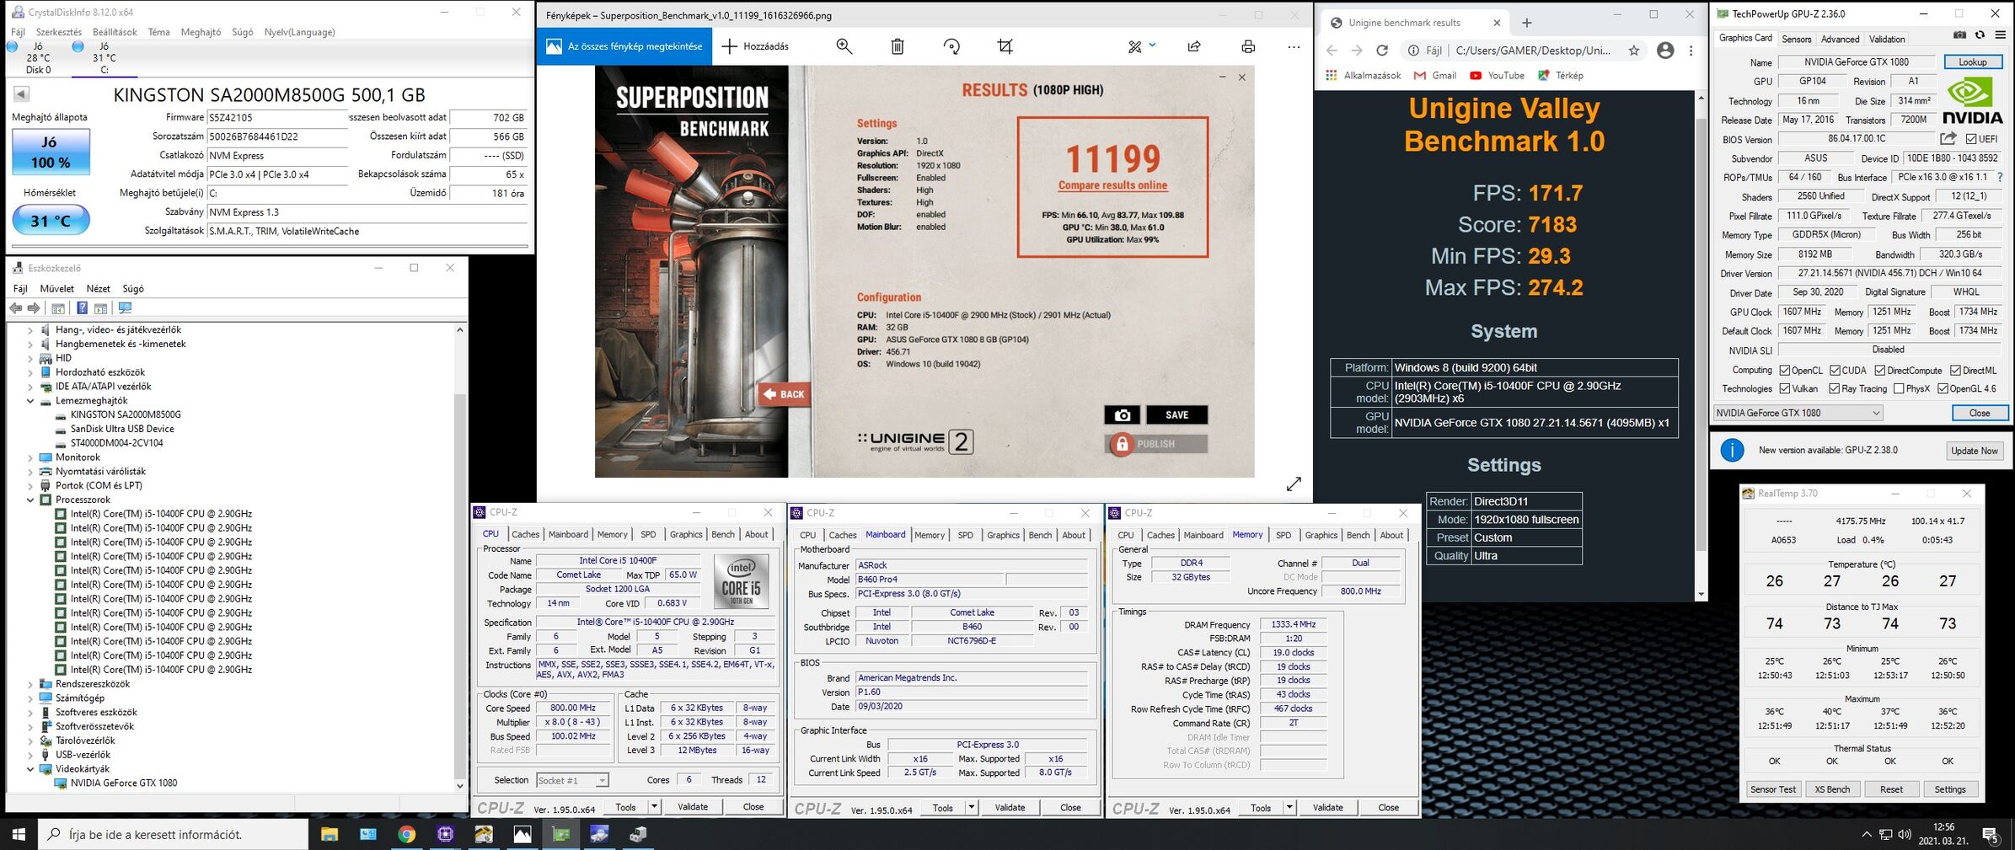
Task: Toggle the Ray Tracing checkbox
Action: tap(1834, 389)
